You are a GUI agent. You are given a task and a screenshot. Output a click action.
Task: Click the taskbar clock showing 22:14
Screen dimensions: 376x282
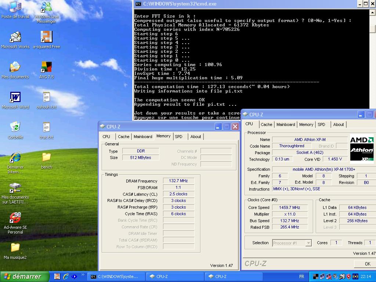point(366,276)
